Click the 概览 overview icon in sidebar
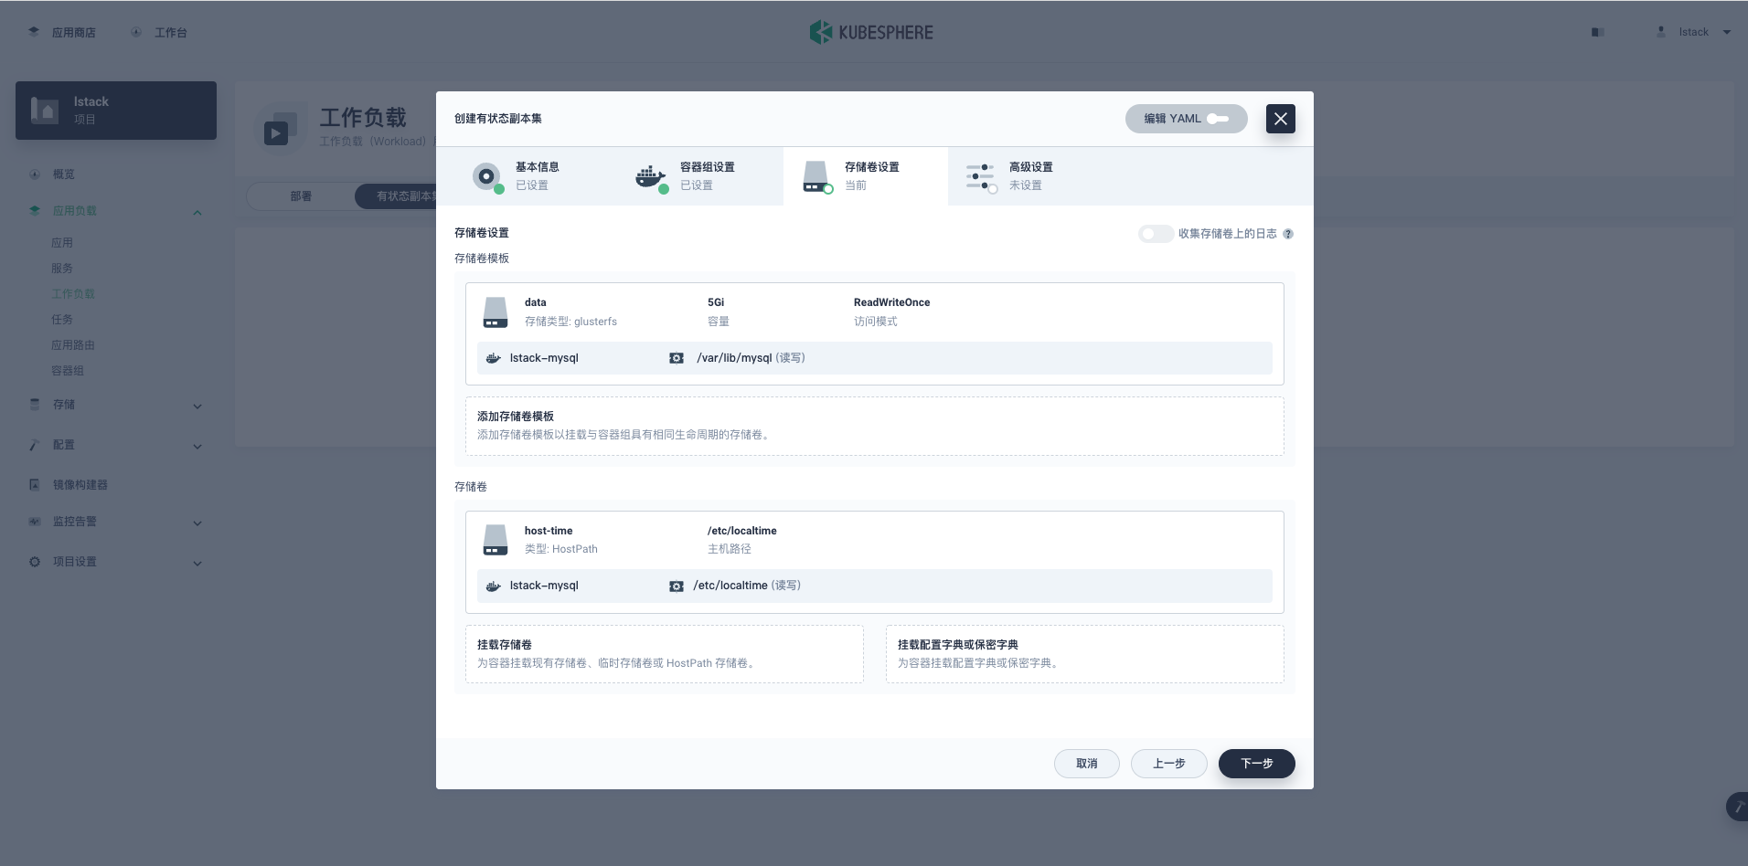 pyautogui.click(x=34, y=174)
